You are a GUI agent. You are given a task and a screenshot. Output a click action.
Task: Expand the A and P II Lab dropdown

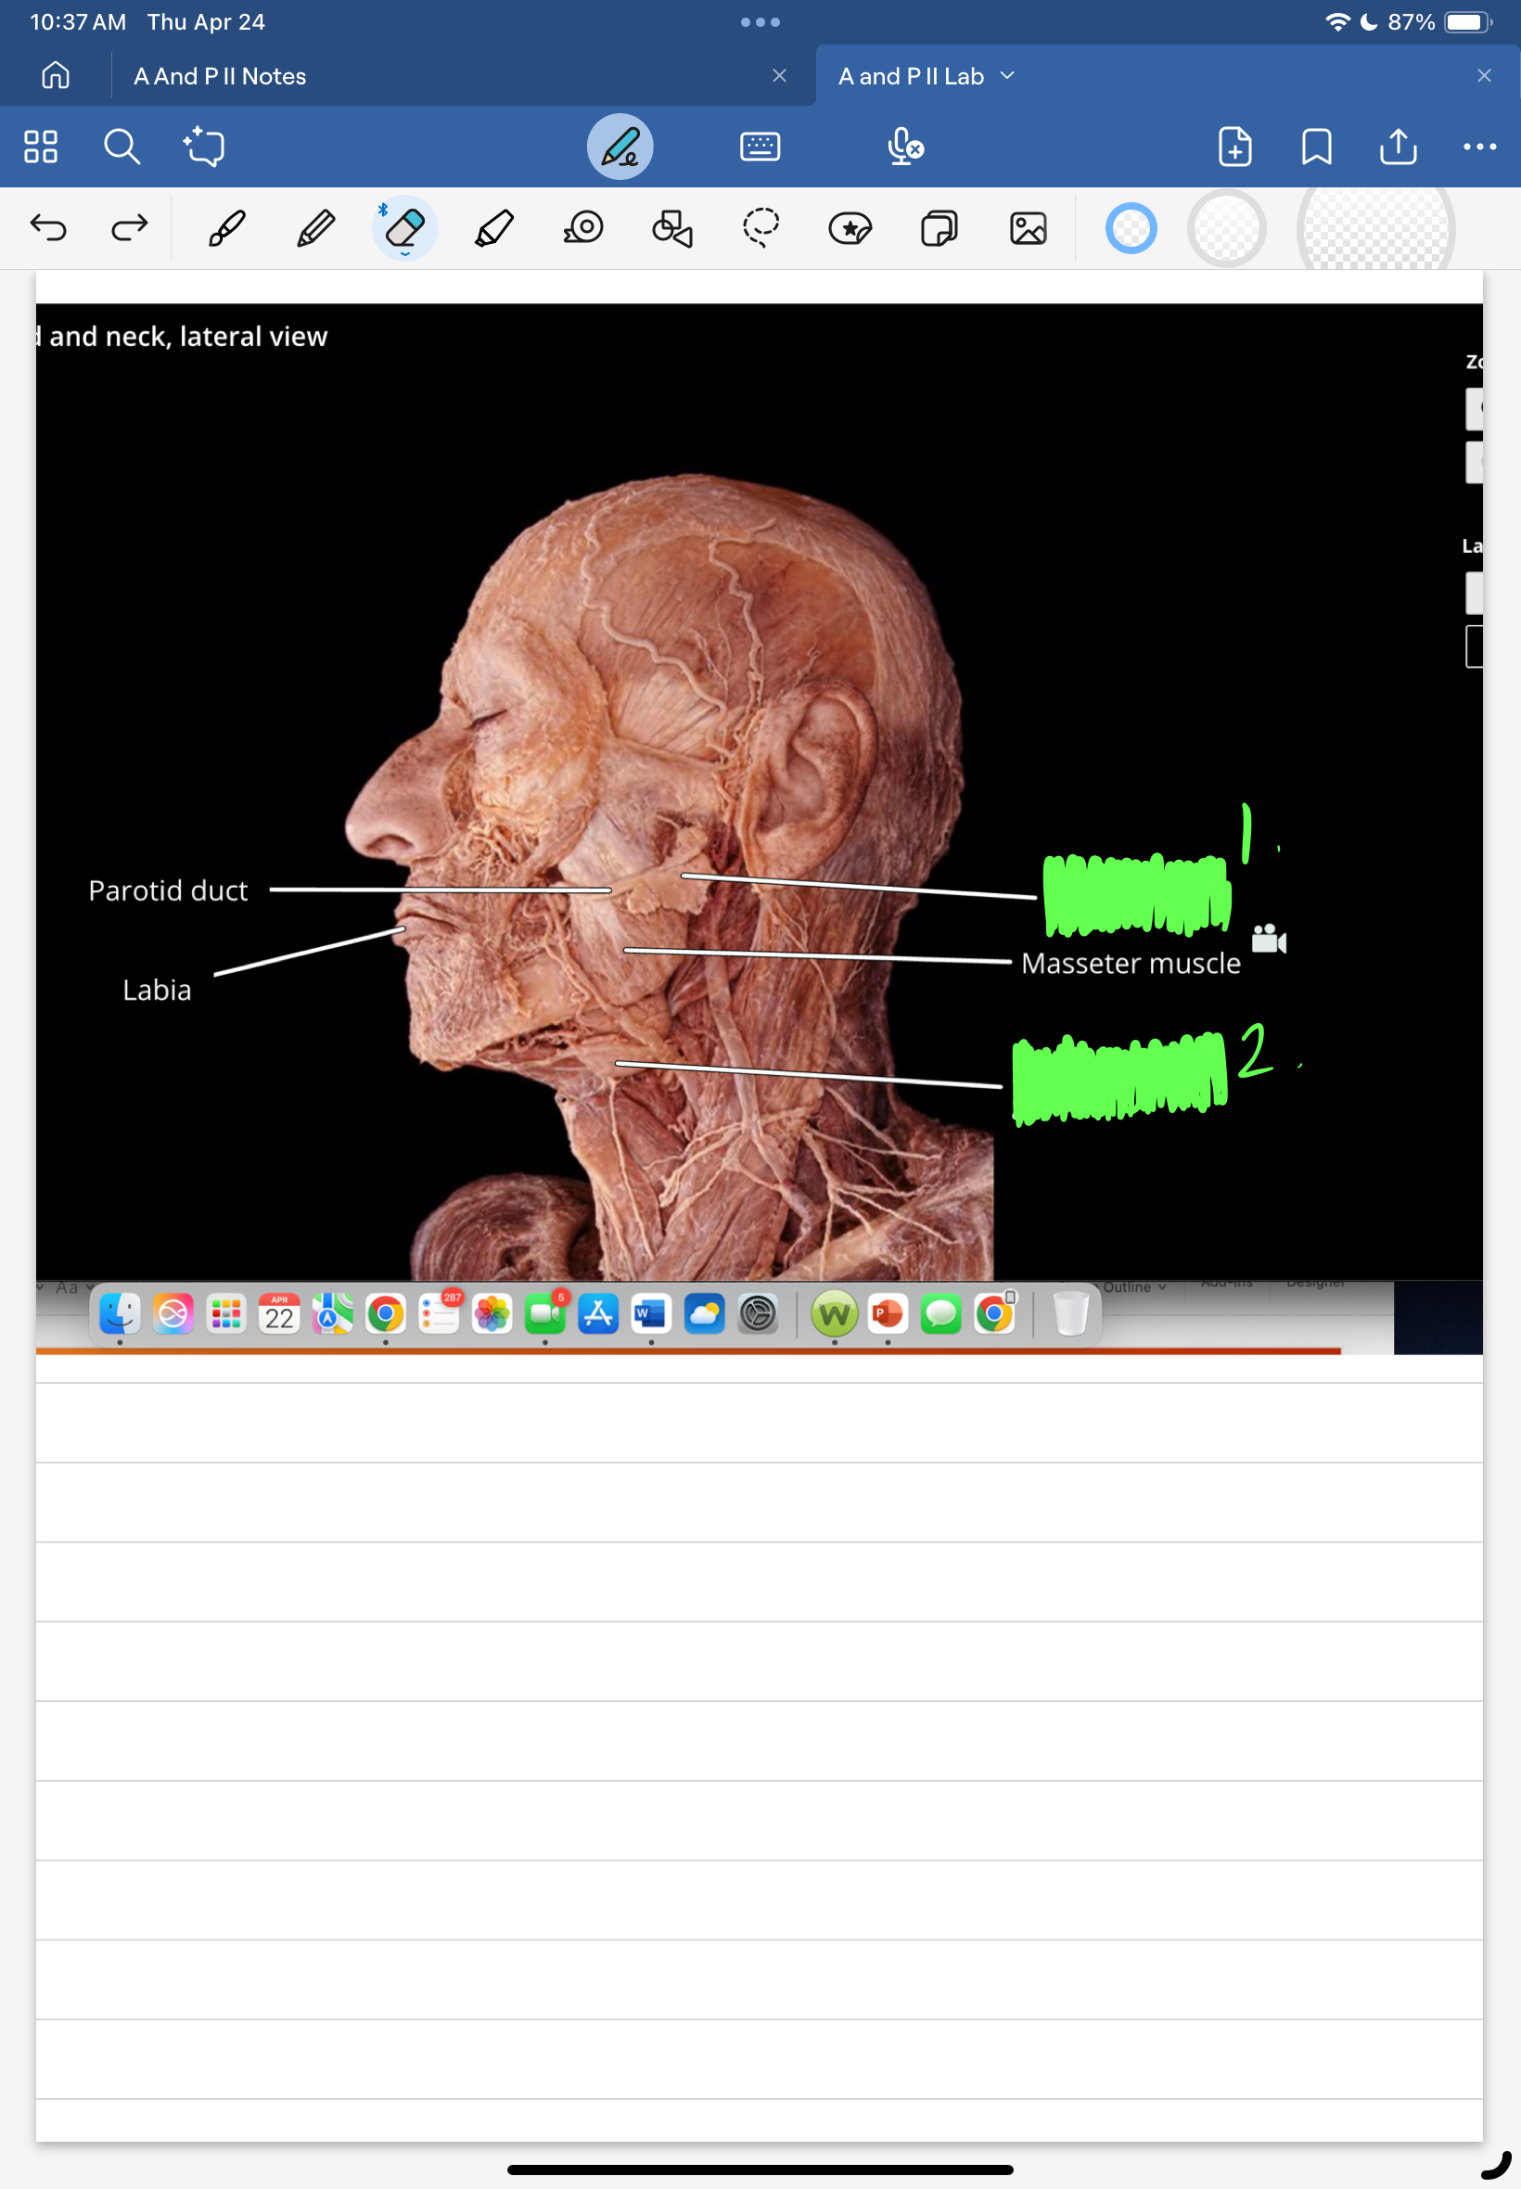[x=1007, y=76]
